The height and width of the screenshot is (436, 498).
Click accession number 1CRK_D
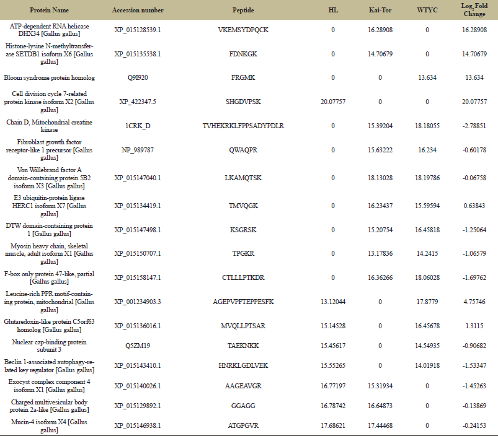(x=138, y=126)
